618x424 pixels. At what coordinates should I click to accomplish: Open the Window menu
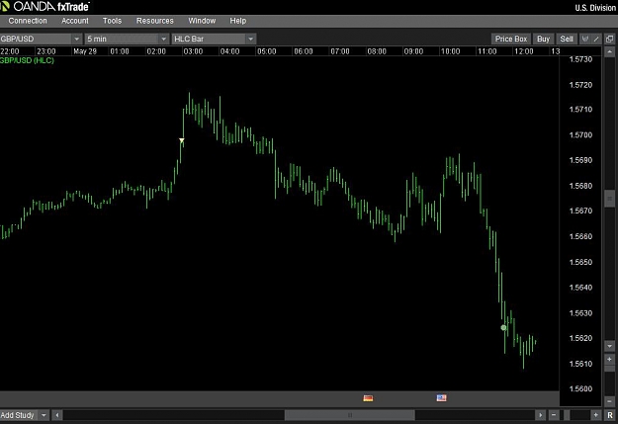(202, 21)
